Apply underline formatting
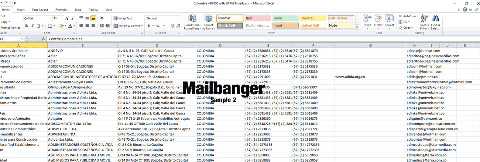480x162 pixels. point(38,26)
